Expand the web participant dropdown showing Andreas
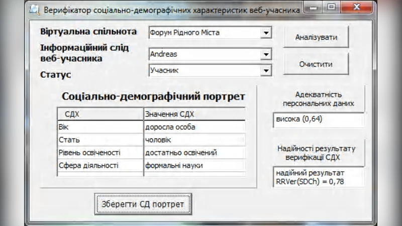This screenshot has width=402, height=226. point(266,54)
